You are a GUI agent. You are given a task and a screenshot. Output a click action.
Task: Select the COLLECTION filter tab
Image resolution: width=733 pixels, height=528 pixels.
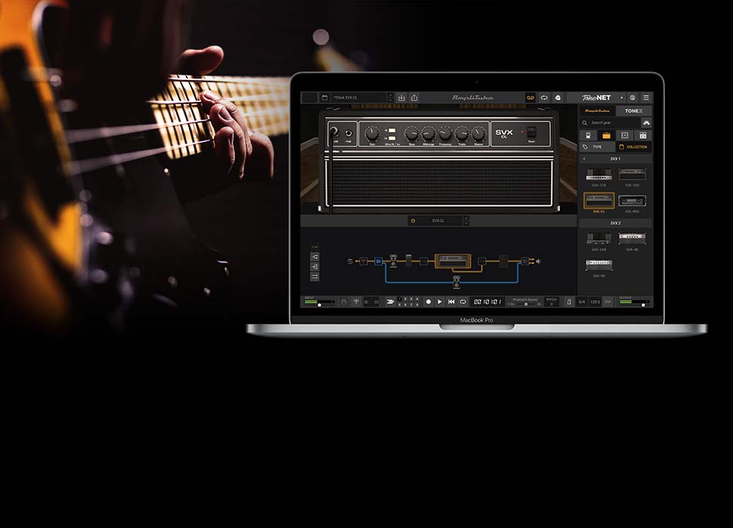[633, 147]
